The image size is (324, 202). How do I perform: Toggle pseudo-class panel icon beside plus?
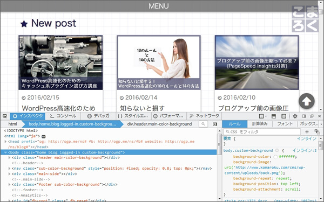point(317,132)
